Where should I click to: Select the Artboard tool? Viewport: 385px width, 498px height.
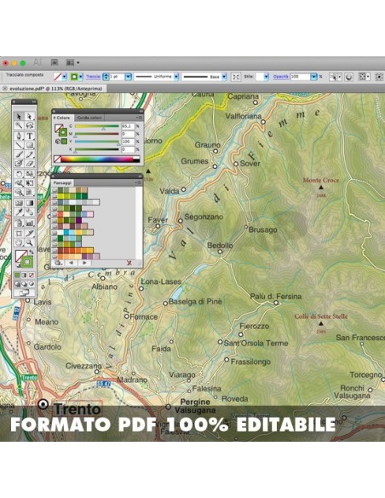point(19,234)
